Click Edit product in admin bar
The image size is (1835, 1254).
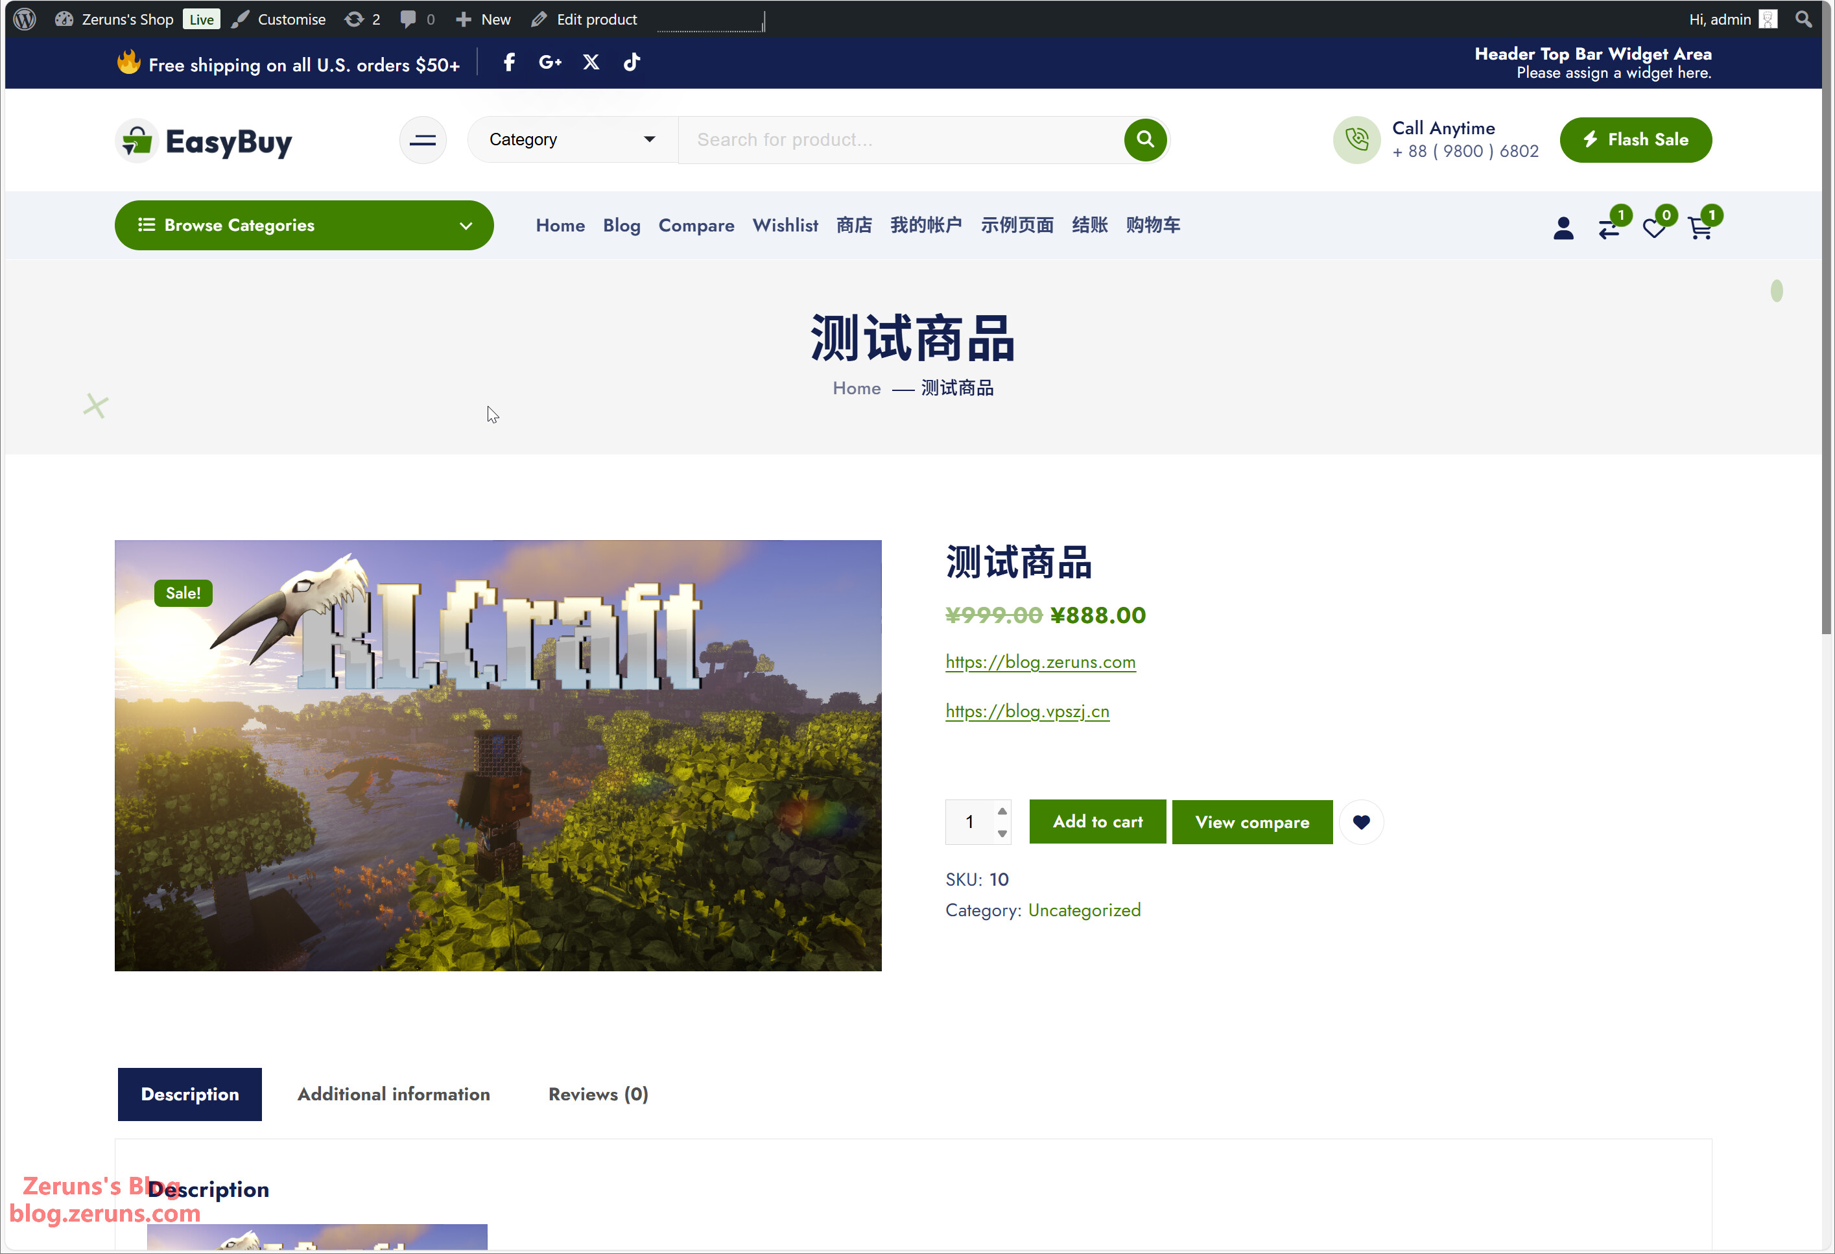tap(584, 19)
